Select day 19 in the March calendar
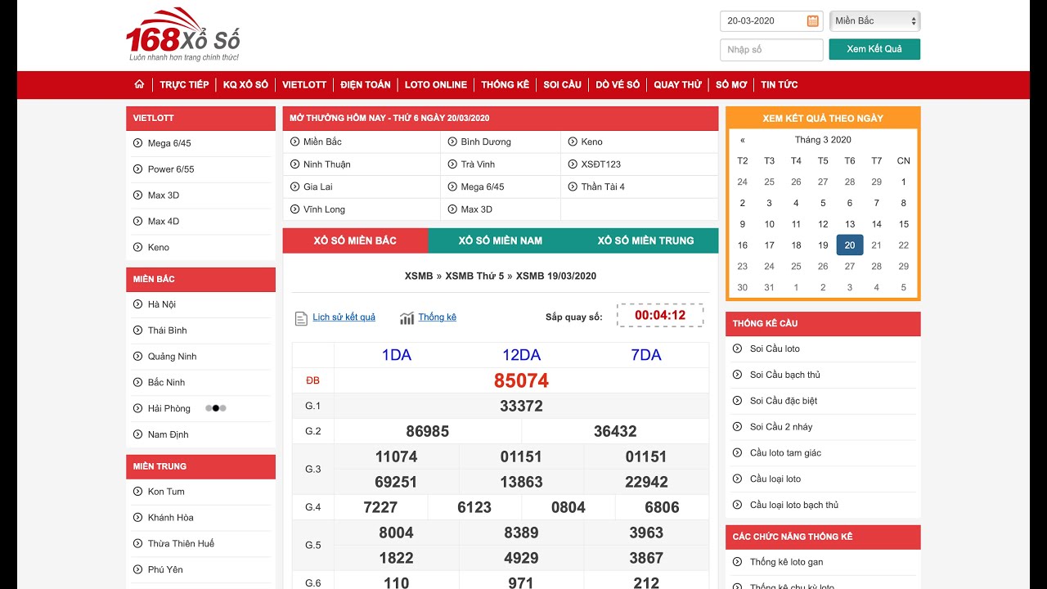The height and width of the screenshot is (589, 1047). coord(823,245)
